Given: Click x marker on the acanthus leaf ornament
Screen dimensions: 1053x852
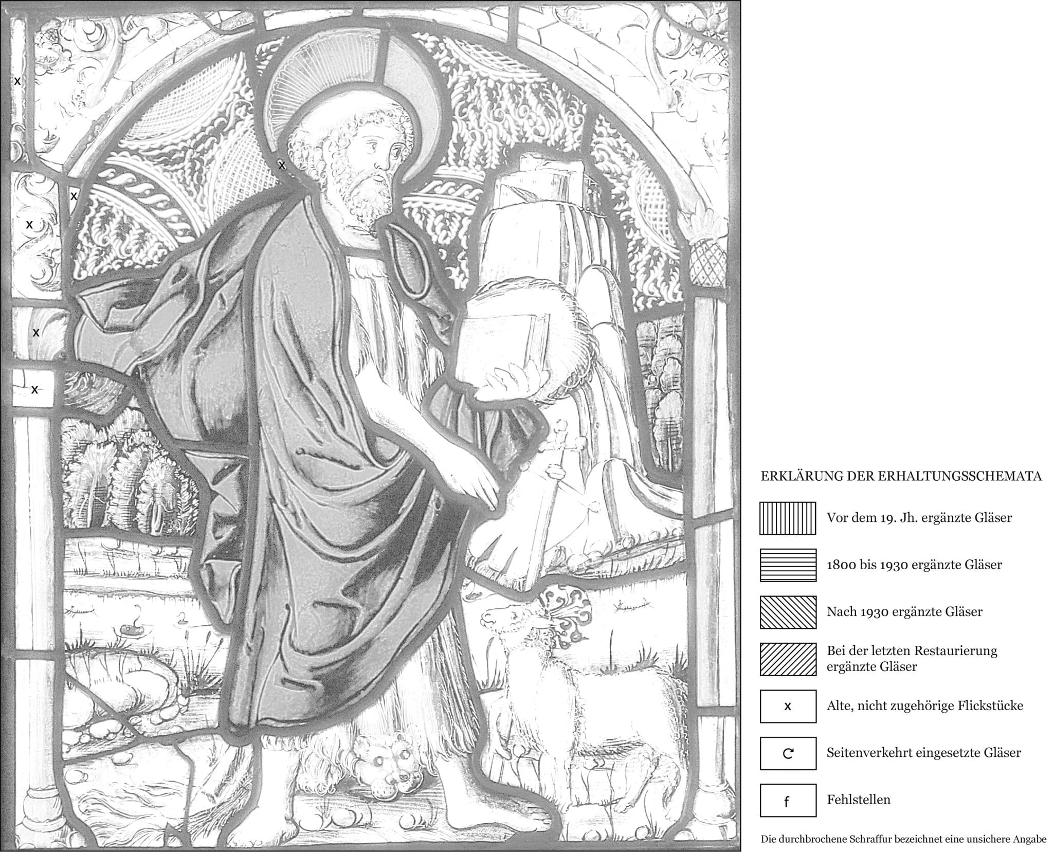Looking at the screenshot, I should point(30,224).
